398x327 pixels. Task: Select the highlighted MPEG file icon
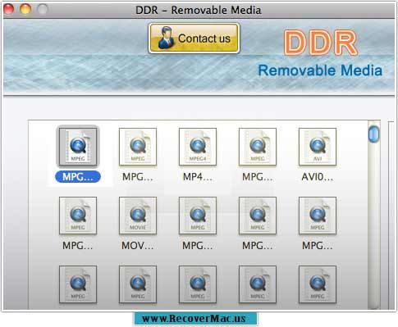click(78, 147)
